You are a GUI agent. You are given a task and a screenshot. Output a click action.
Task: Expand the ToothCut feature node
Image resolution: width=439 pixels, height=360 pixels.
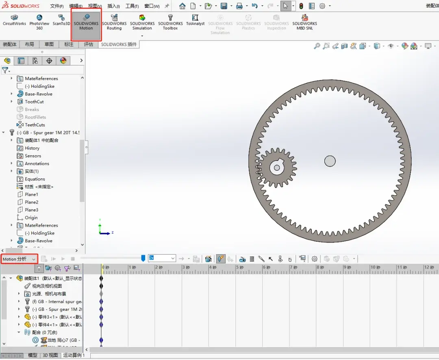tap(11, 102)
